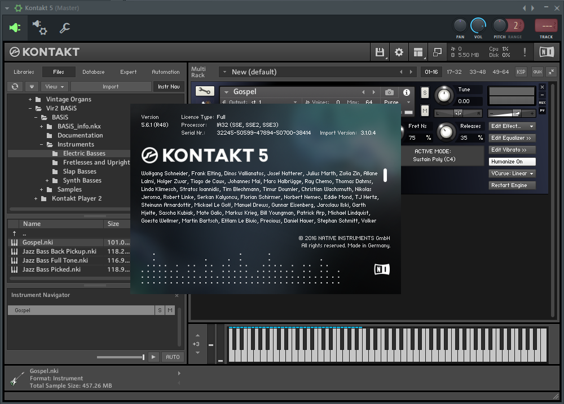Click Restart Engine button
Image resolution: width=564 pixels, height=404 pixels.
tap(512, 185)
